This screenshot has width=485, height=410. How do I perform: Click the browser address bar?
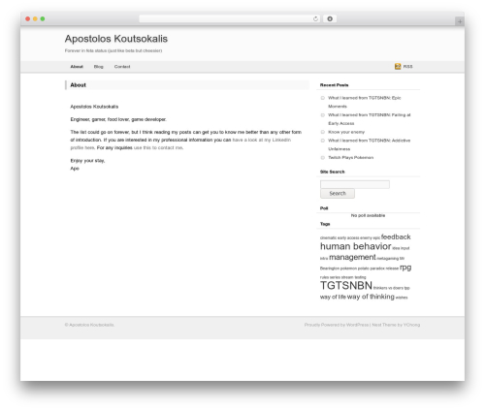click(230, 18)
